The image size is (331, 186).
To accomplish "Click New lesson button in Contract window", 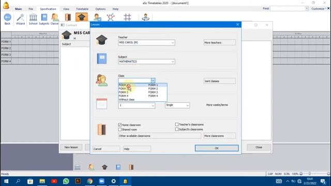I will (x=71, y=147).
